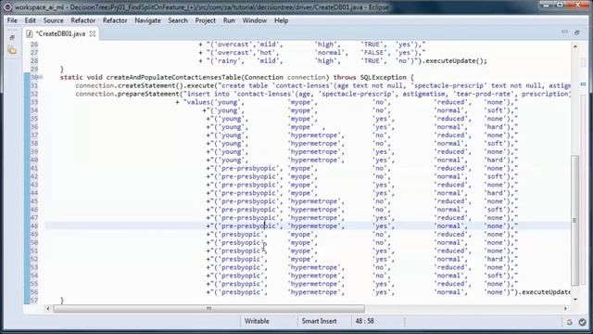
Task: Open the Edit menu
Action: 31,20
